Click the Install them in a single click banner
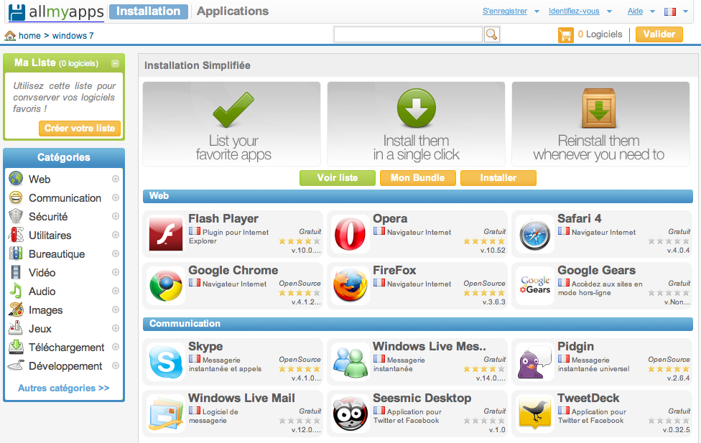This screenshot has height=443, width=701. point(417,123)
